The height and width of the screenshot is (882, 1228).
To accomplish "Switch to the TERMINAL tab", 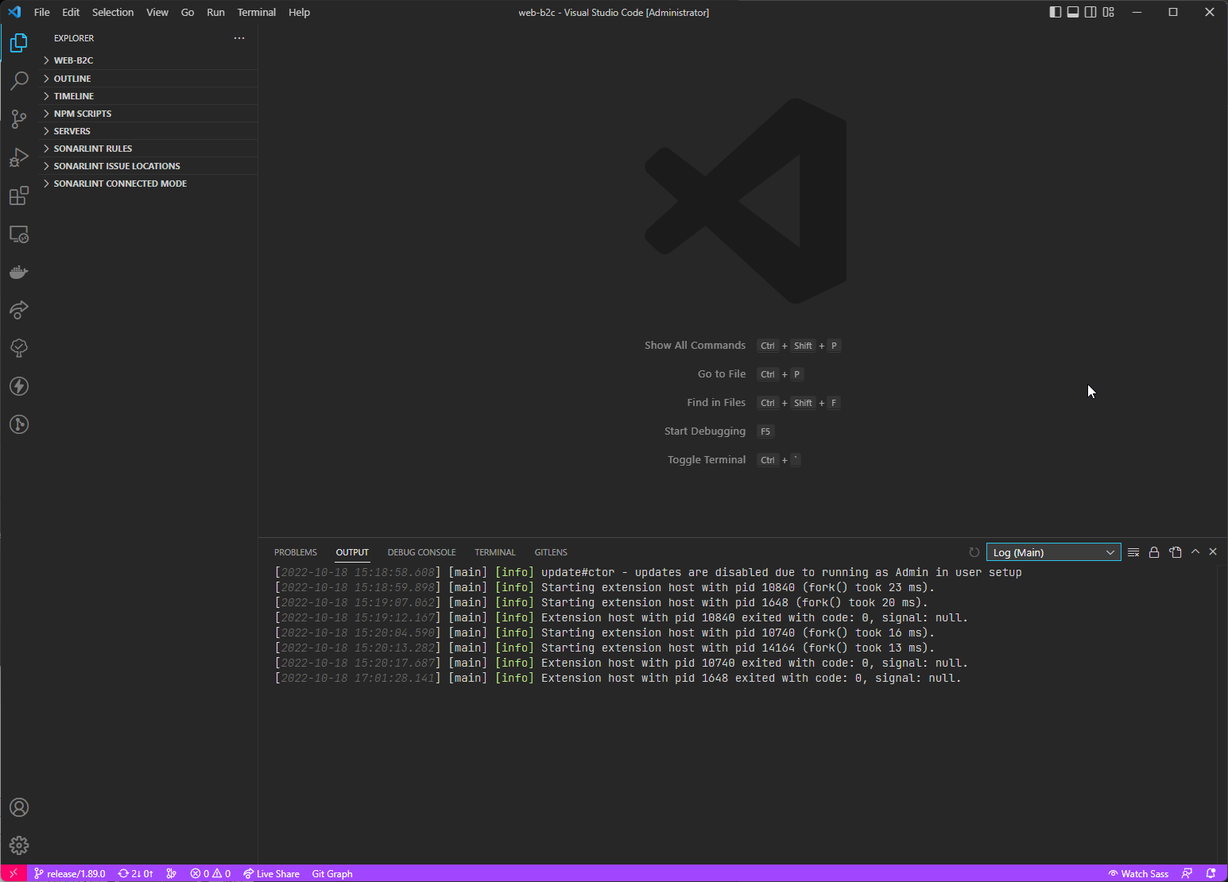I will click(x=494, y=551).
